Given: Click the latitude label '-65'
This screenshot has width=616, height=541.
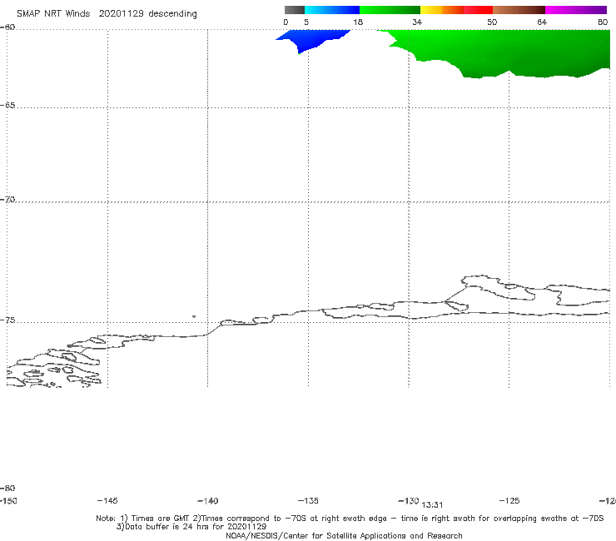Looking at the screenshot, I should tap(7, 106).
